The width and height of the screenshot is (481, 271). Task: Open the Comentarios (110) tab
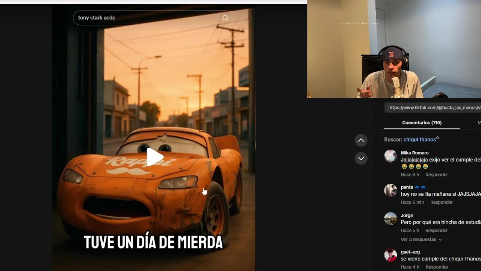pos(422,123)
